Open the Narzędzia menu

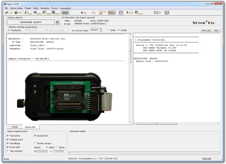click(45, 8)
